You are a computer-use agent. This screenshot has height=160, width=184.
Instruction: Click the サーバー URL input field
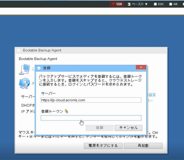[91, 100]
